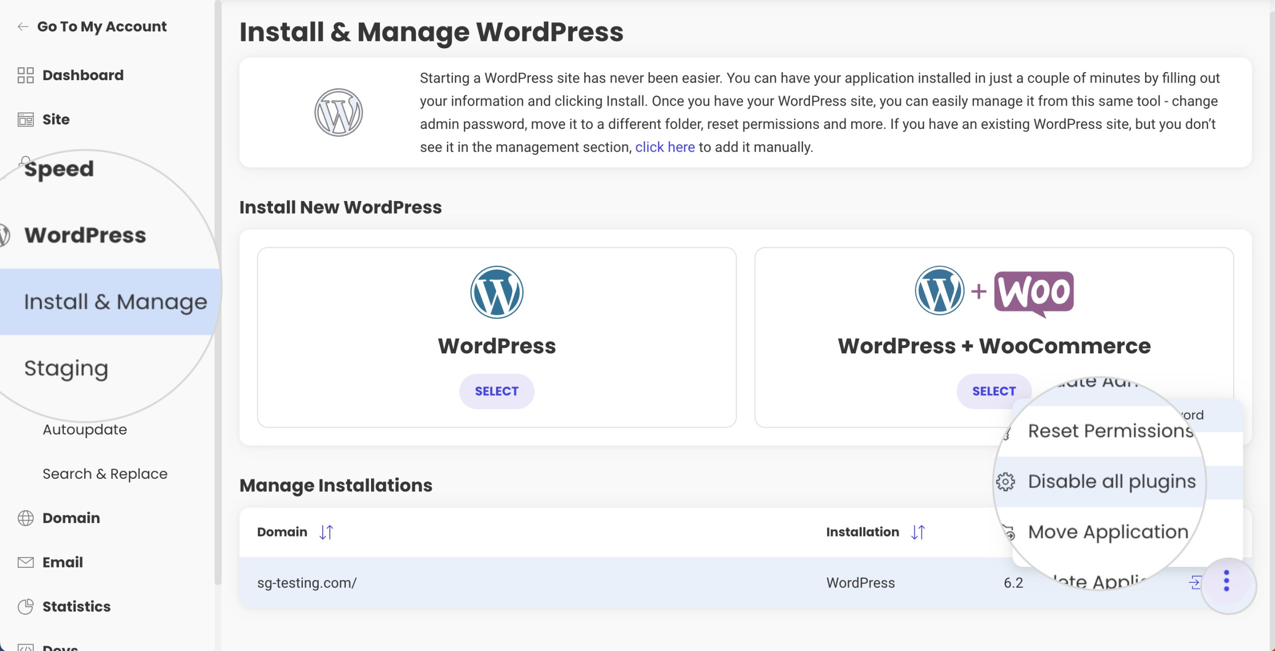Click the Email sidebar icon
This screenshot has height=651, width=1275.
pos(25,562)
